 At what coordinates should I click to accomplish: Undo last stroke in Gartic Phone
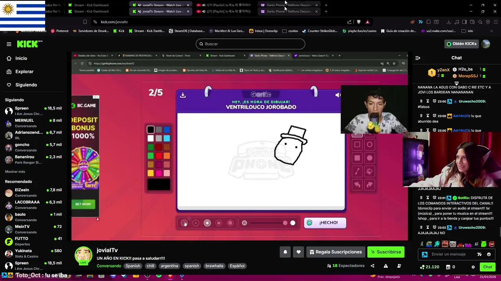point(357,185)
